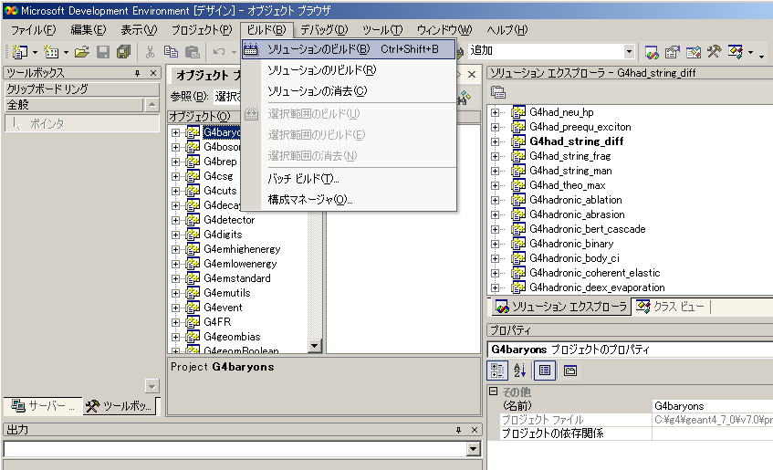Expand the G4had_neu_hp node
The width and height of the screenshot is (773, 470).
495,112
